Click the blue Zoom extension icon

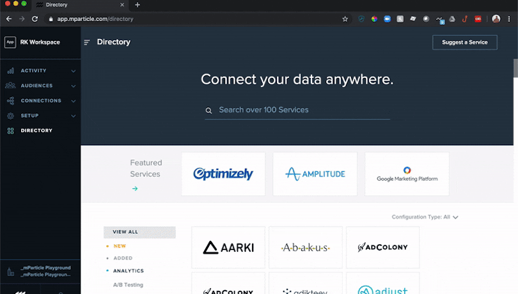pyautogui.click(x=387, y=19)
